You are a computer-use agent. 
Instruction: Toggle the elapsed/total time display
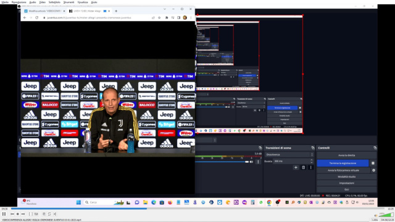(387, 220)
